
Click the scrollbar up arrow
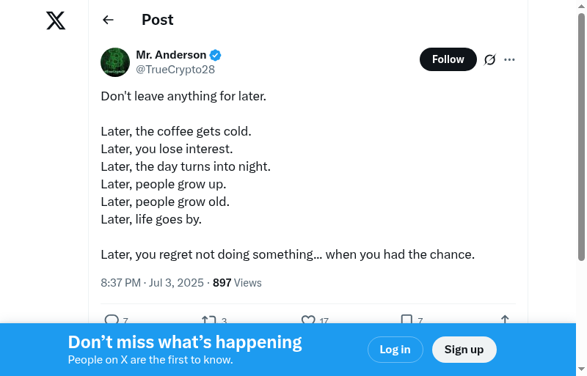tap(581, 7)
